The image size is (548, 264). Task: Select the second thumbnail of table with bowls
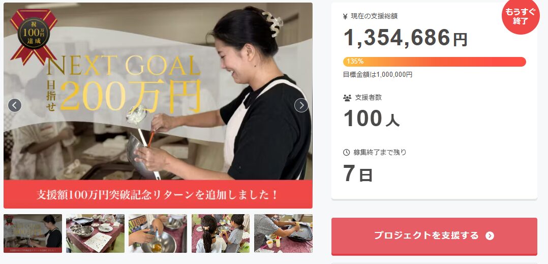click(x=96, y=233)
